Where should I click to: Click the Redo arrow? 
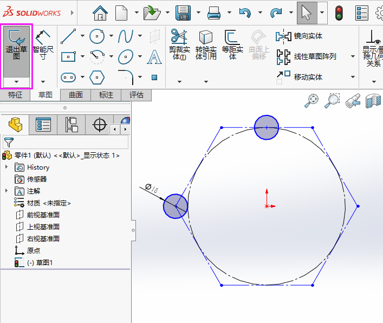(x=276, y=12)
